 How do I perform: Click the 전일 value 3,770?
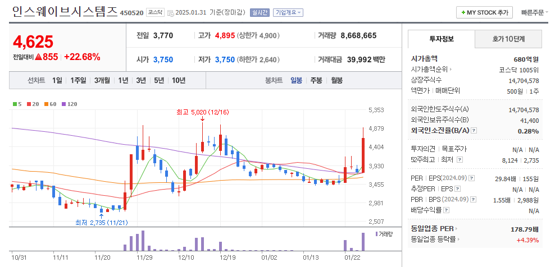pyautogui.click(x=163, y=35)
